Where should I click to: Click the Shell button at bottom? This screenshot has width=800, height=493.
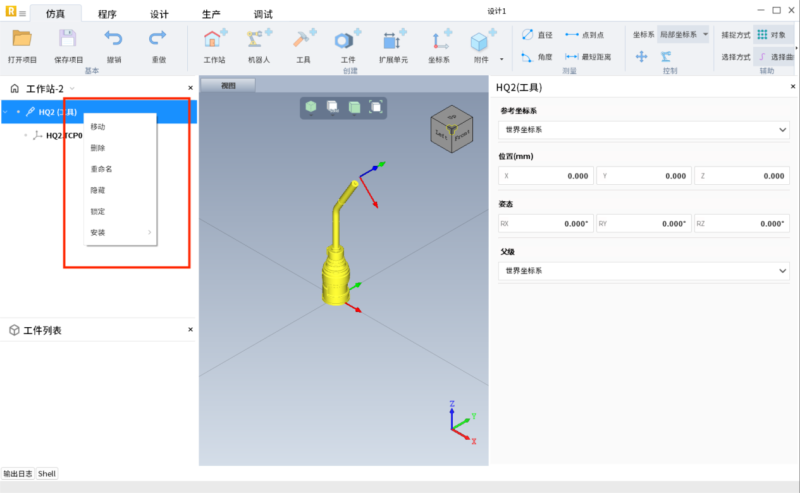coord(47,473)
